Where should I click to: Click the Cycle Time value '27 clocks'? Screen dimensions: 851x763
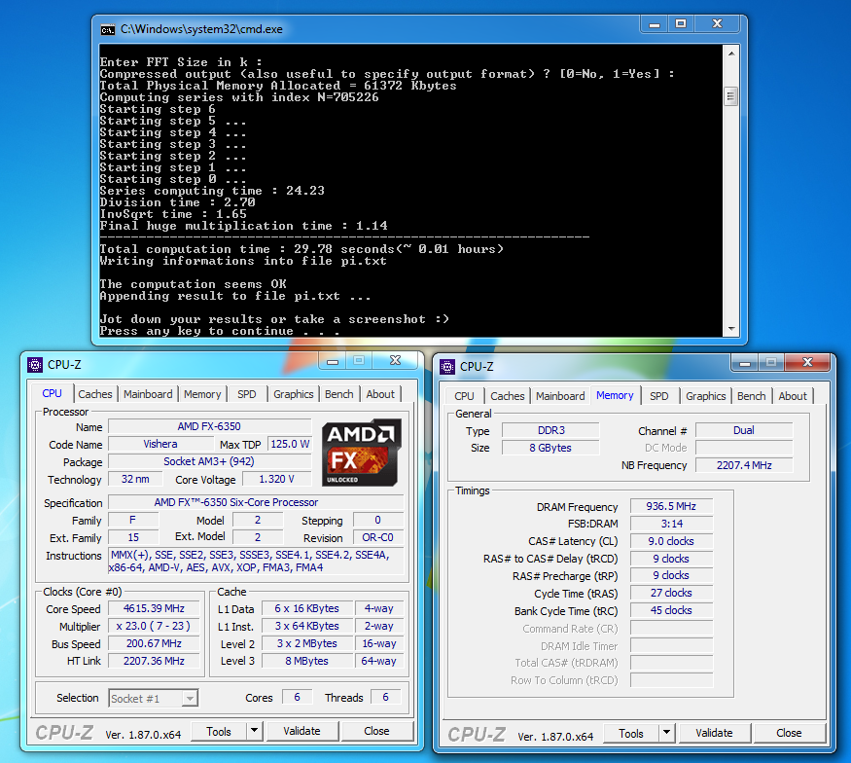coord(671,593)
